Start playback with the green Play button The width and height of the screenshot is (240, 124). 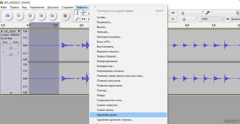click(19, 16)
